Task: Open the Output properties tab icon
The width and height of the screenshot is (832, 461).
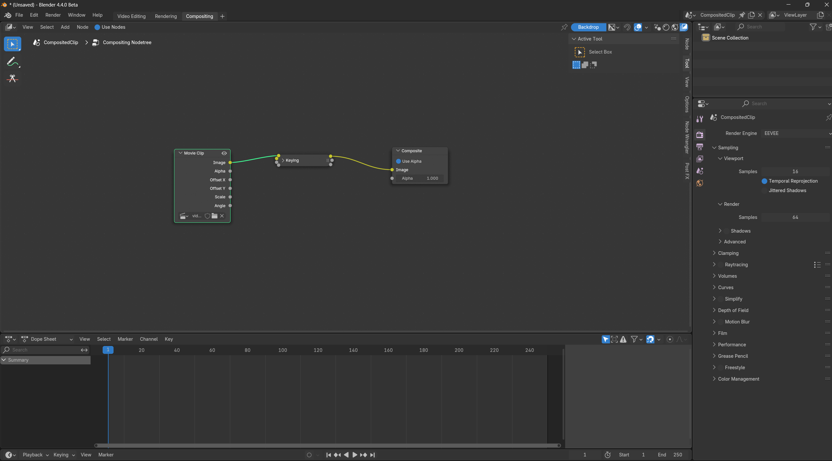Action: click(700, 147)
